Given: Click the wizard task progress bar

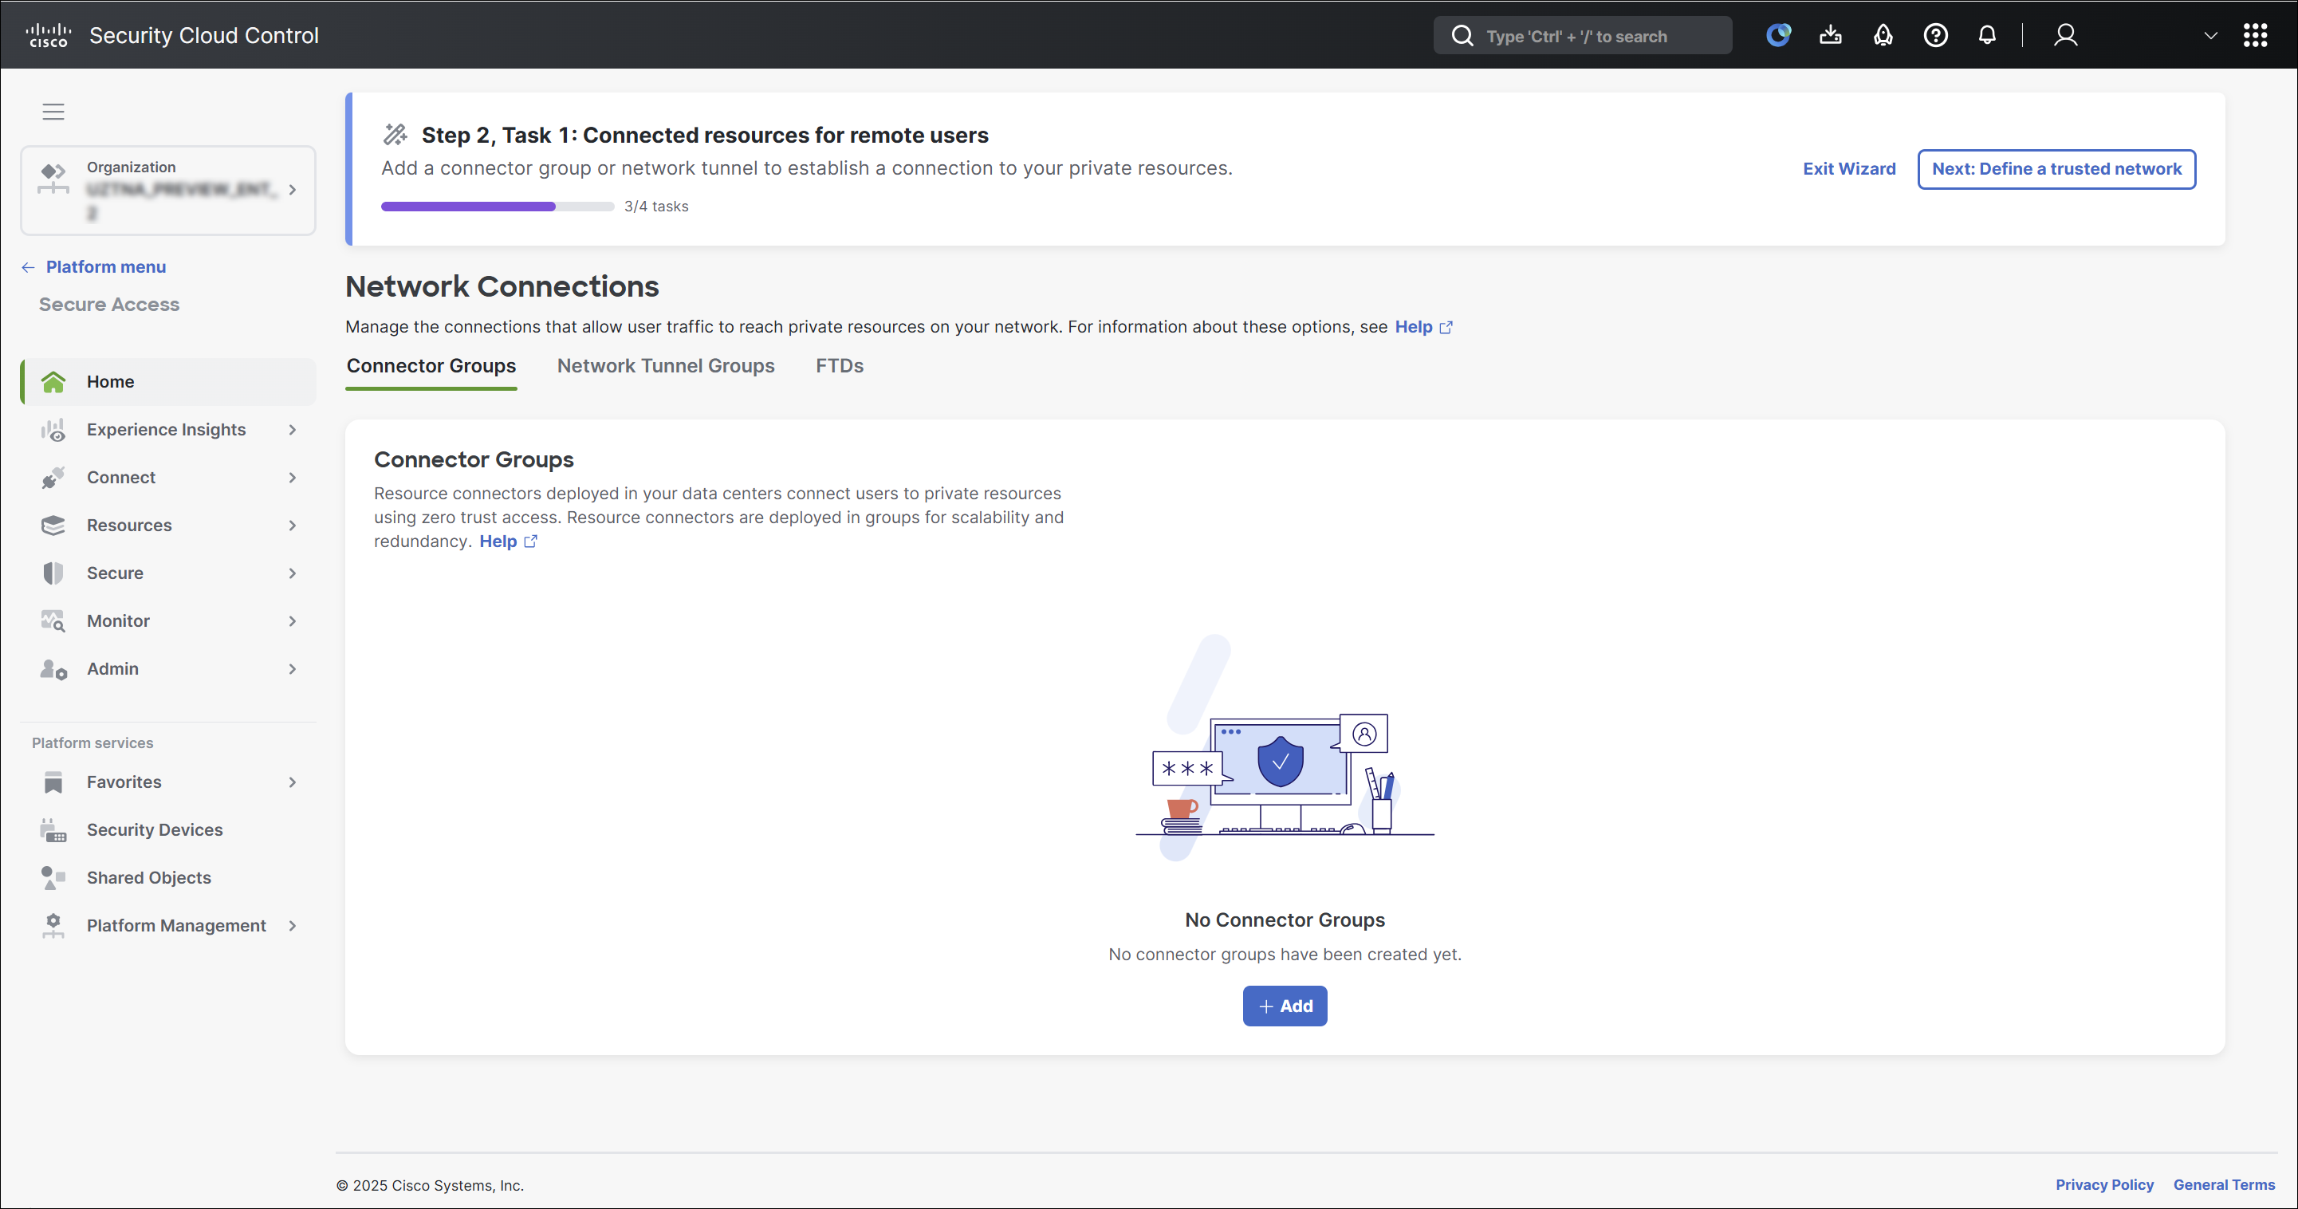Looking at the screenshot, I should 497,206.
